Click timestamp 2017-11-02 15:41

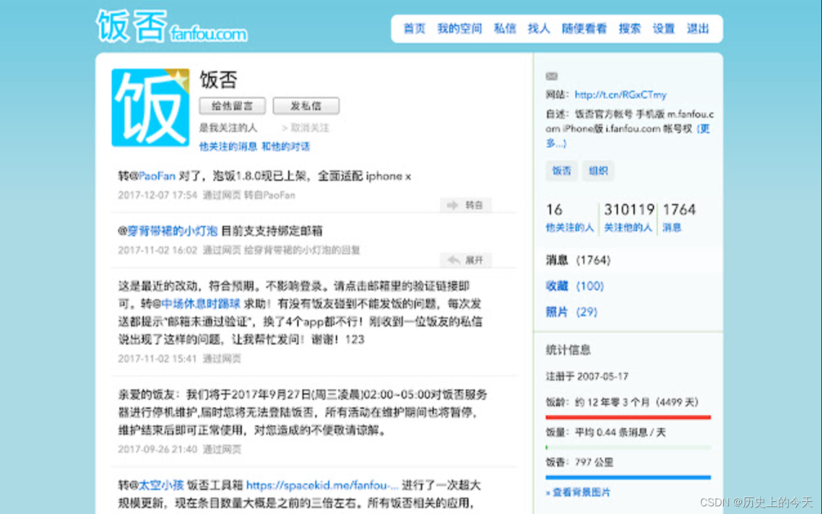(158, 359)
